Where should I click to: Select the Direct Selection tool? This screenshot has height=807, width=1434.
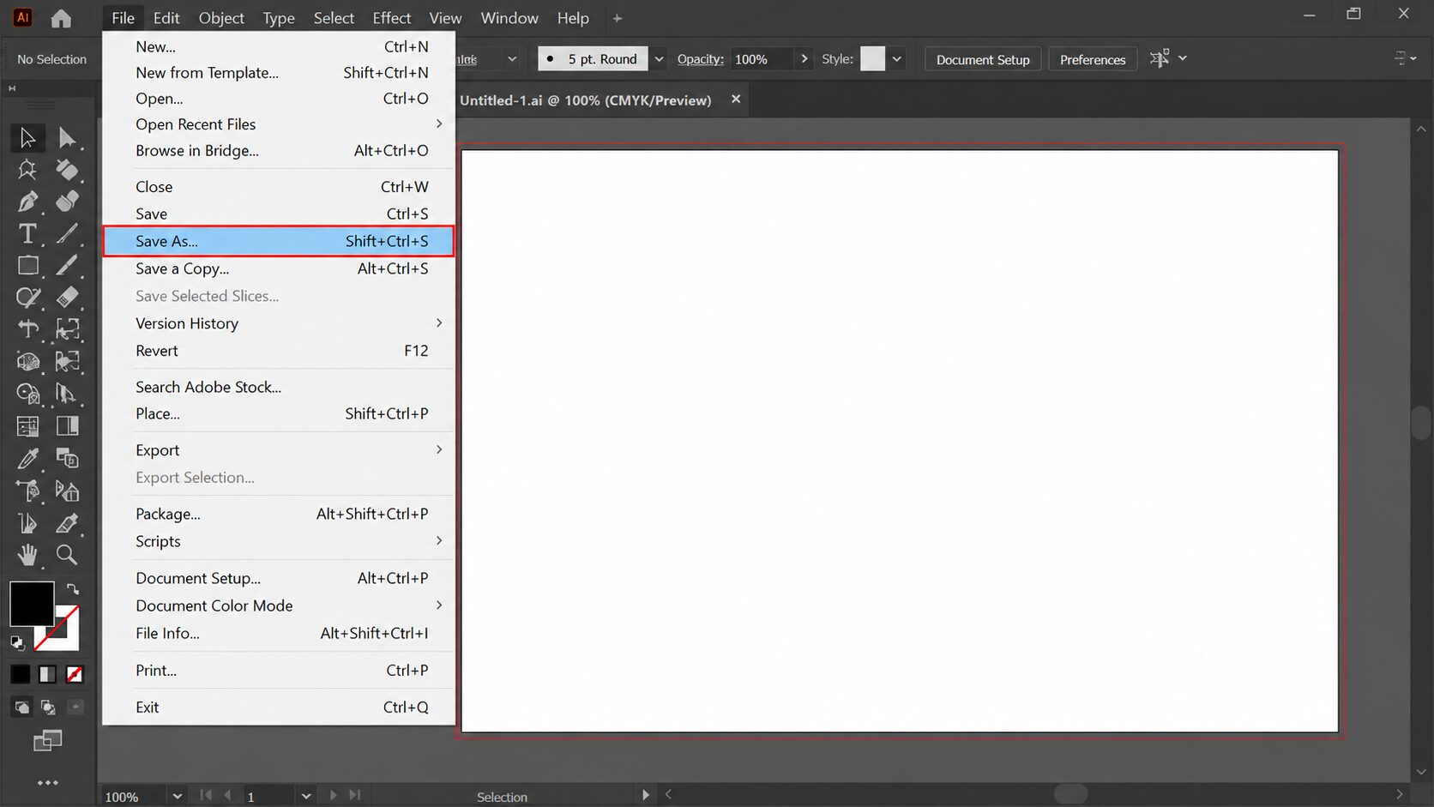pos(67,137)
